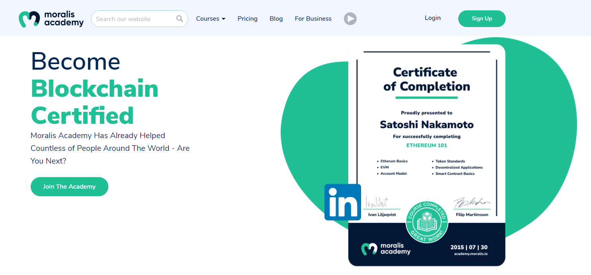The height and width of the screenshot is (275, 591).
Task: Click the Moralis Academy logo on certificate footer
Action: (386, 249)
